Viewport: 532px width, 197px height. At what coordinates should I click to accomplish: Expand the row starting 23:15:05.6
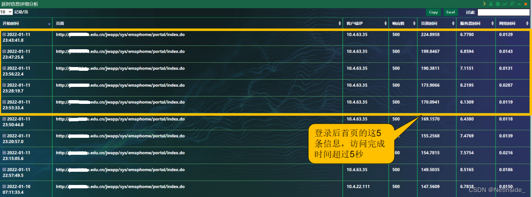4,153
